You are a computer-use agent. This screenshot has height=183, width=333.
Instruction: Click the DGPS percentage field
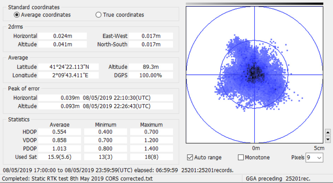pyautogui.click(x=151, y=75)
